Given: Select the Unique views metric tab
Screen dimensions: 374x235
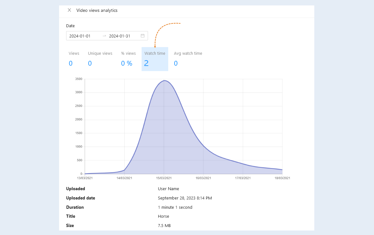Looking at the screenshot, I should pyautogui.click(x=100, y=59).
